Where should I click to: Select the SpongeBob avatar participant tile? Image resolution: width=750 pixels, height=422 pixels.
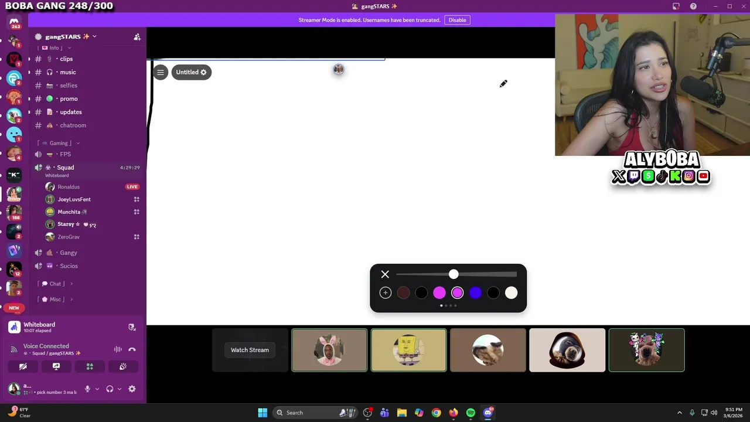(x=408, y=350)
